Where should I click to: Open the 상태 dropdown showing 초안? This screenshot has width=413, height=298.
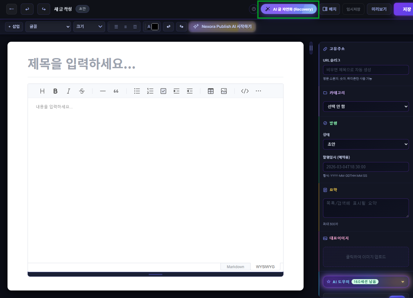point(366,144)
